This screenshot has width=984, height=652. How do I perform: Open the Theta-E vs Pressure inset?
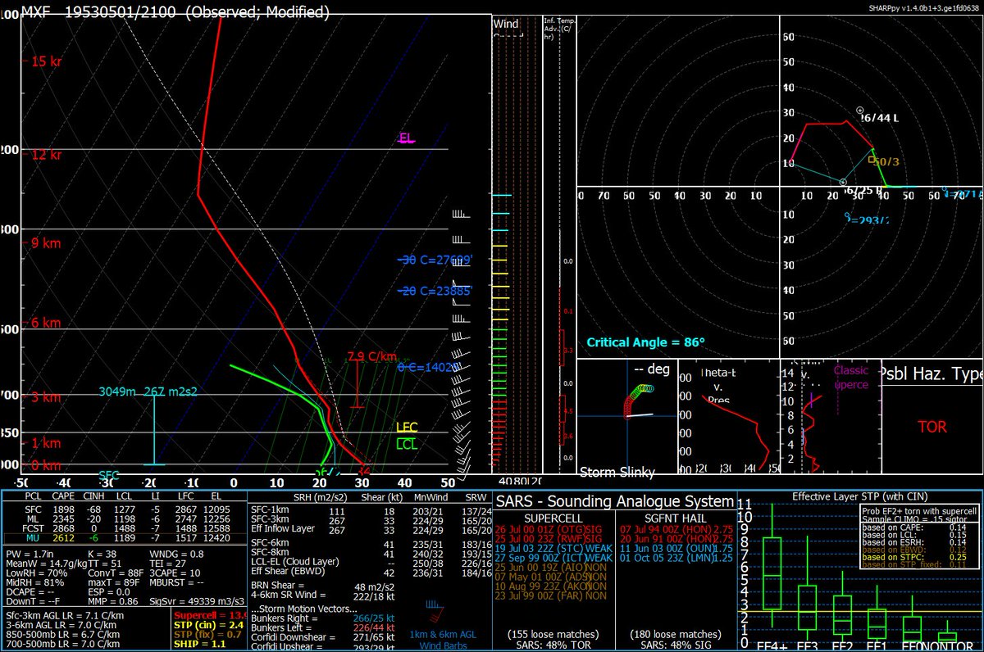pyautogui.click(x=730, y=418)
